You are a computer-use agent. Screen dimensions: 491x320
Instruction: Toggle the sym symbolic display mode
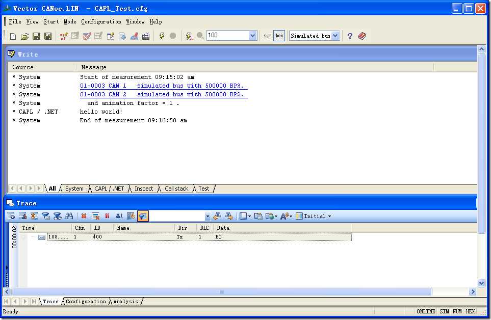coord(267,36)
